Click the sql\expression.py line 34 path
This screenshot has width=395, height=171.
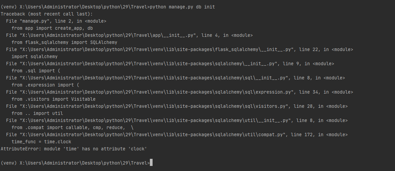pos(156,92)
